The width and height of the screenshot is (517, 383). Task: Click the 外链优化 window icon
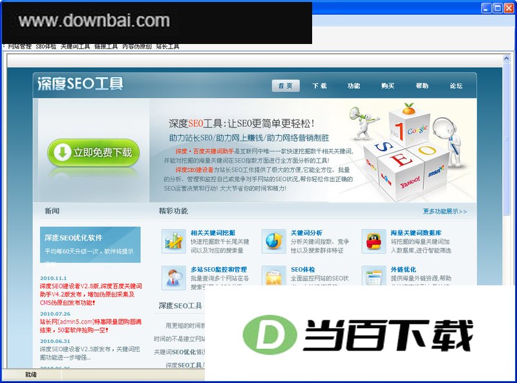374,276
